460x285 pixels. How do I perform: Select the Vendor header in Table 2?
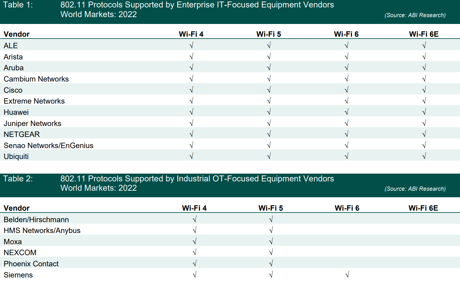pyautogui.click(x=17, y=208)
